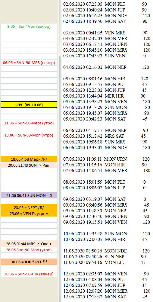Select the 05.06.2020 19:13:29 SUN MON row
The height and width of the screenshot is (302, 153).
[x=107, y=107]
